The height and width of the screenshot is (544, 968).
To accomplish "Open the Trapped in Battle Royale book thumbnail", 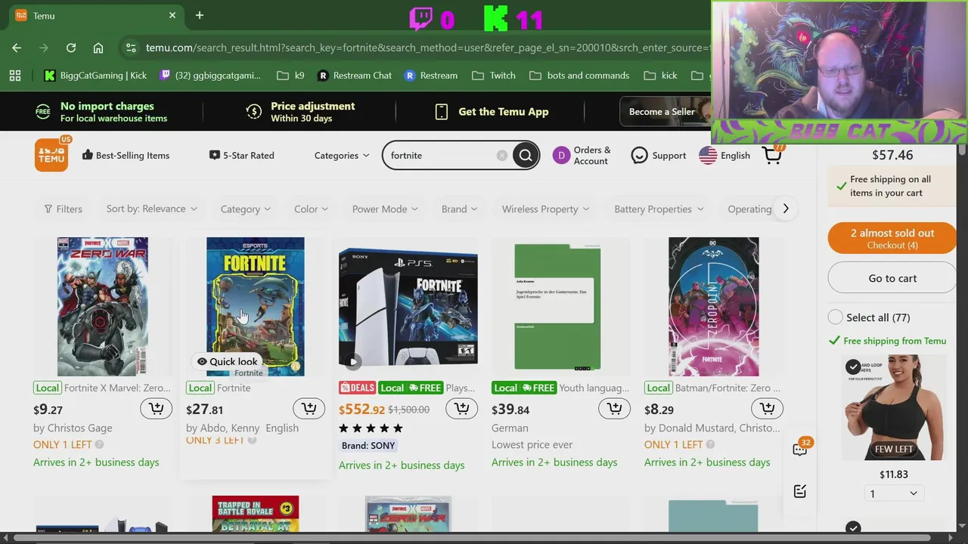I will [x=256, y=514].
